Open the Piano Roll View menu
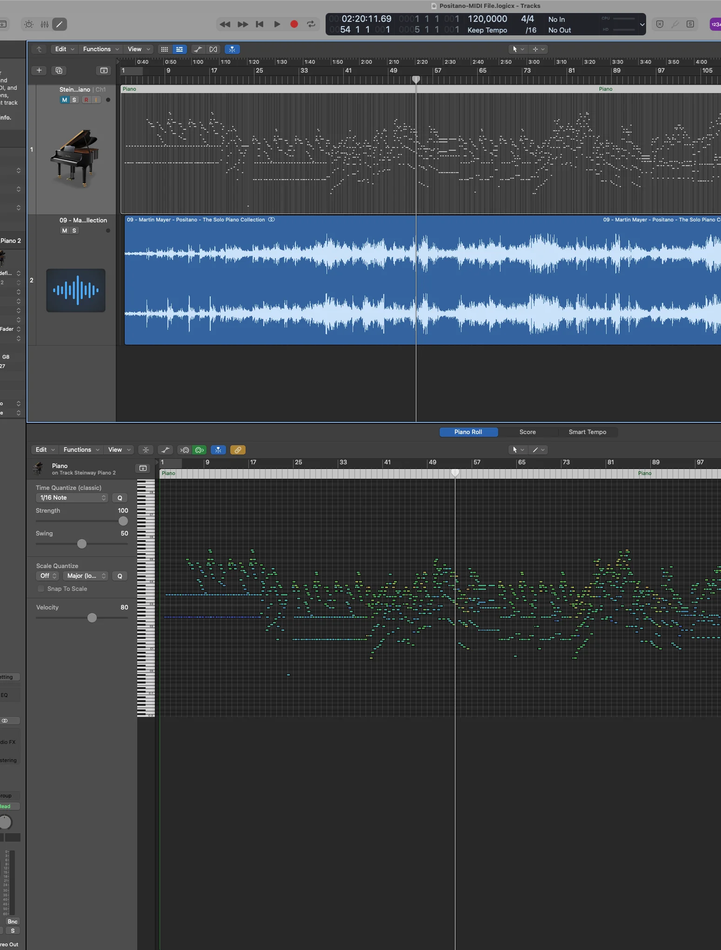The height and width of the screenshot is (950, 721). (119, 450)
